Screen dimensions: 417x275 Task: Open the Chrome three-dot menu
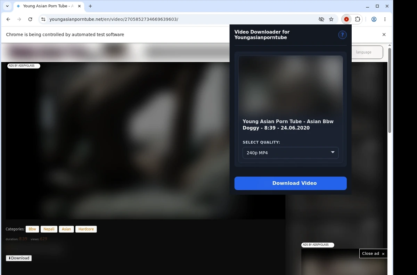385,19
